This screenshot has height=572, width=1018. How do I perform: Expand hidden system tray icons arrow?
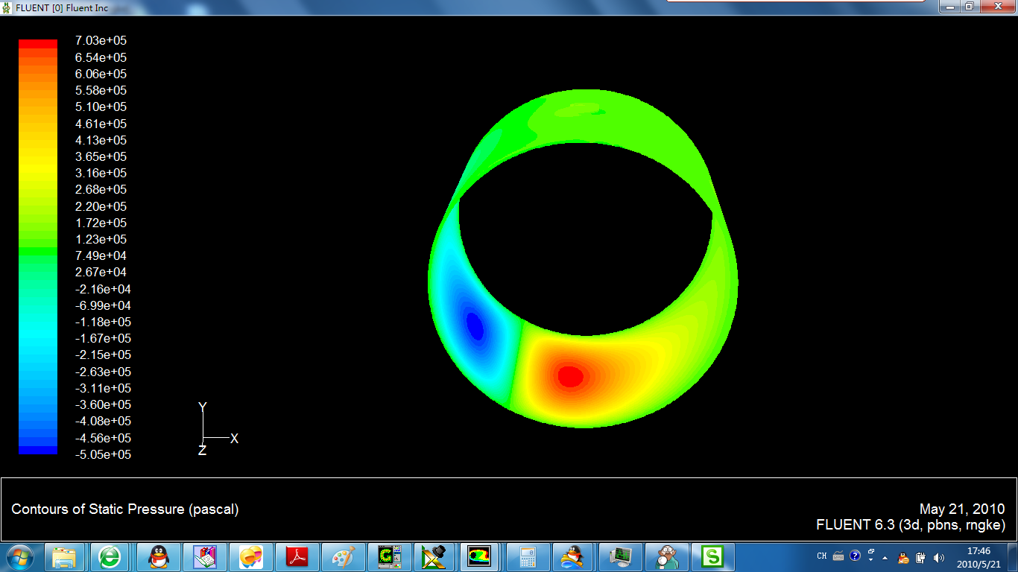[x=885, y=556]
